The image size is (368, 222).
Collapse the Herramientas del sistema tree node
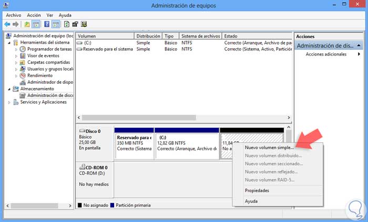click(9, 43)
